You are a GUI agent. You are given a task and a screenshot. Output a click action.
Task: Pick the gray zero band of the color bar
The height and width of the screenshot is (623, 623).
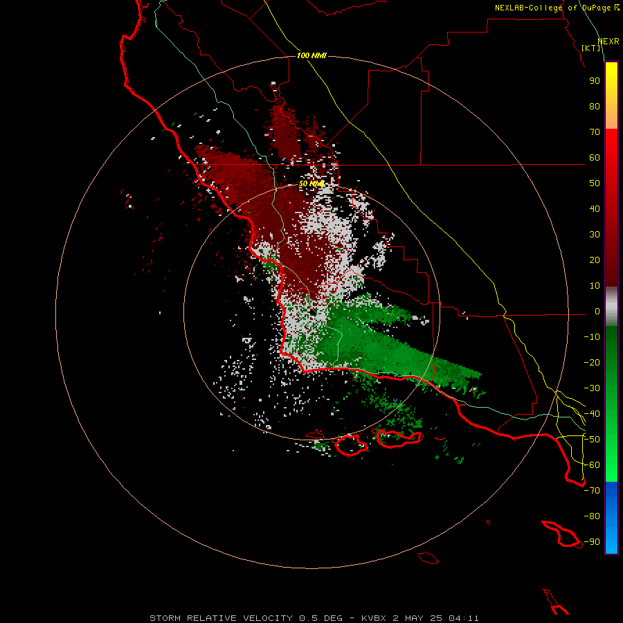611,307
